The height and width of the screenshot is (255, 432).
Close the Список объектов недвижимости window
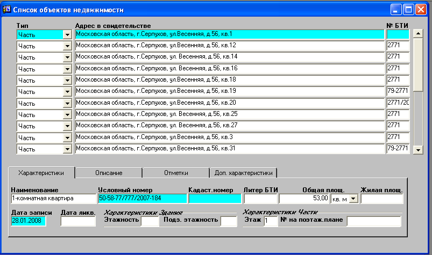tap(421, 10)
